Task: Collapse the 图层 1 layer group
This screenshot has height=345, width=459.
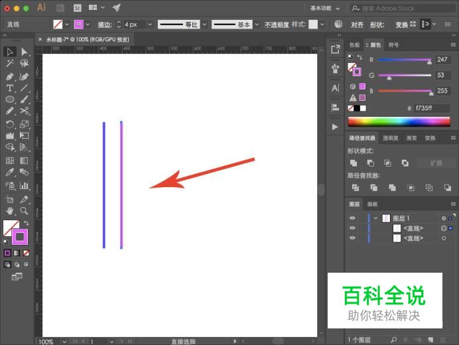Action: pos(375,218)
